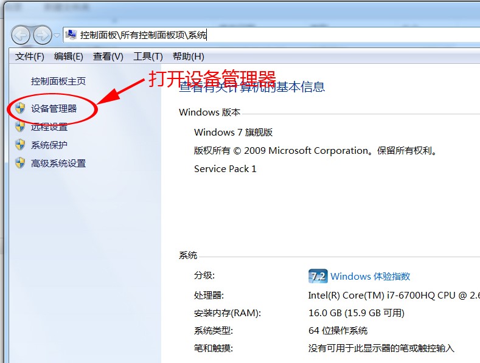Image resolution: width=480 pixels, height=363 pixels.
Task: Open the 设备管理器 link
Action: click(x=54, y=108)
